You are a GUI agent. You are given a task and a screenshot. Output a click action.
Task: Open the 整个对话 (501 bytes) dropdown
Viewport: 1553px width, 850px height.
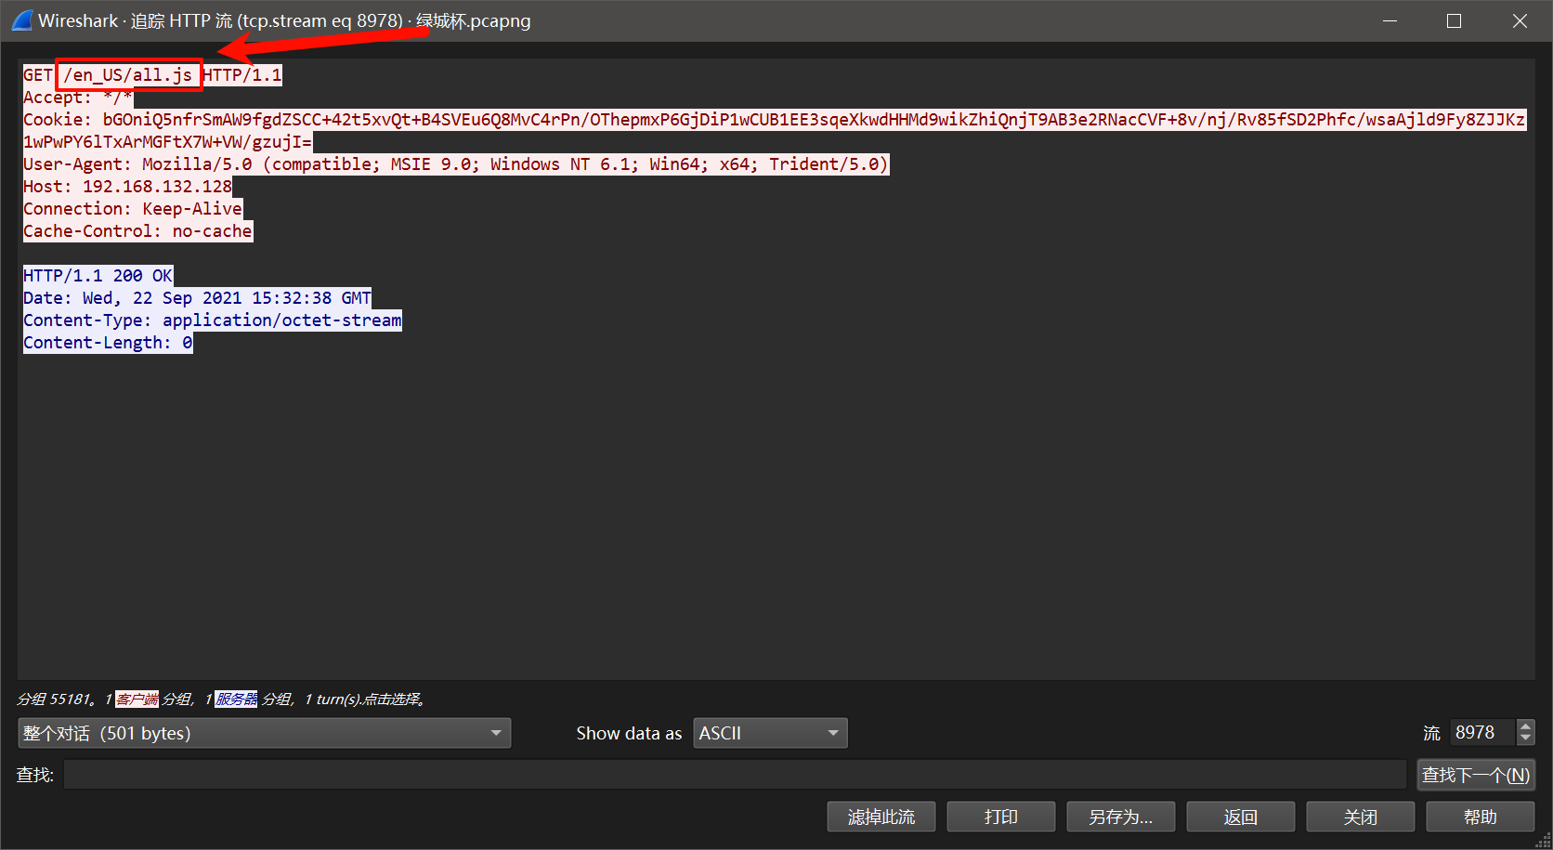pyautogui.click(x=264, y=733)
